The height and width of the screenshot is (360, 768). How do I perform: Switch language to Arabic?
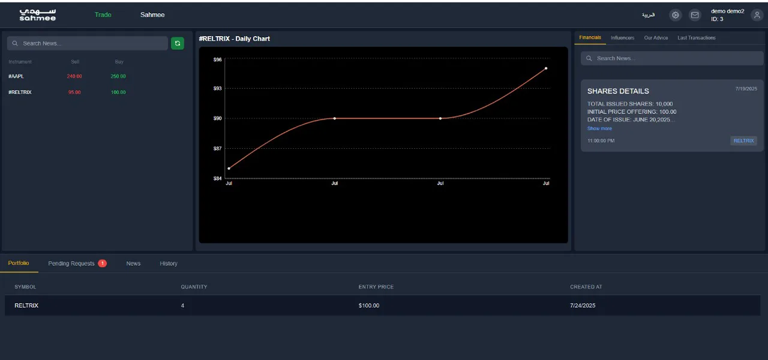coord(648,15)
